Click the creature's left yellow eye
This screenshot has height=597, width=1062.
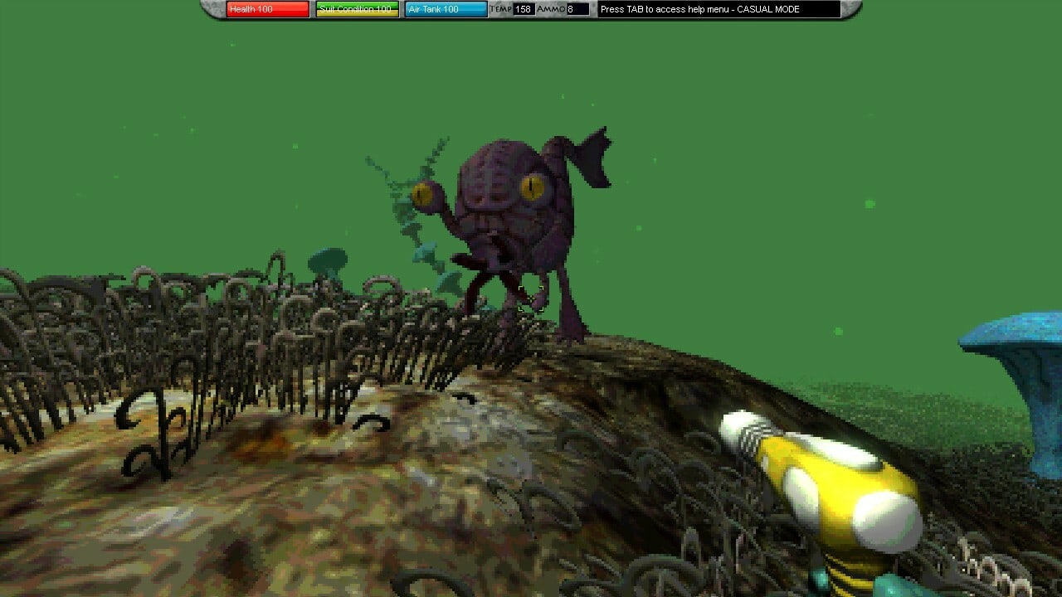pos(424,195)
